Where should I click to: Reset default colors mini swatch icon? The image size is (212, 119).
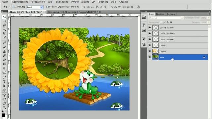pos(2,111)
